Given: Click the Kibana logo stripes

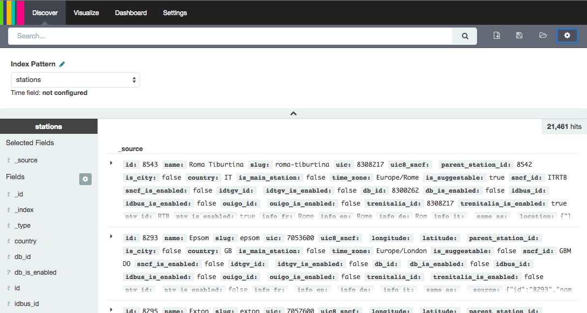Looking at the screenshot, I should (12, 13).
